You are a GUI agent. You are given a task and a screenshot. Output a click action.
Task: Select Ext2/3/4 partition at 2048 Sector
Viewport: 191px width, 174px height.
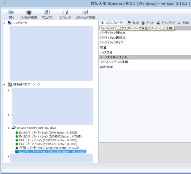[48, 132]
